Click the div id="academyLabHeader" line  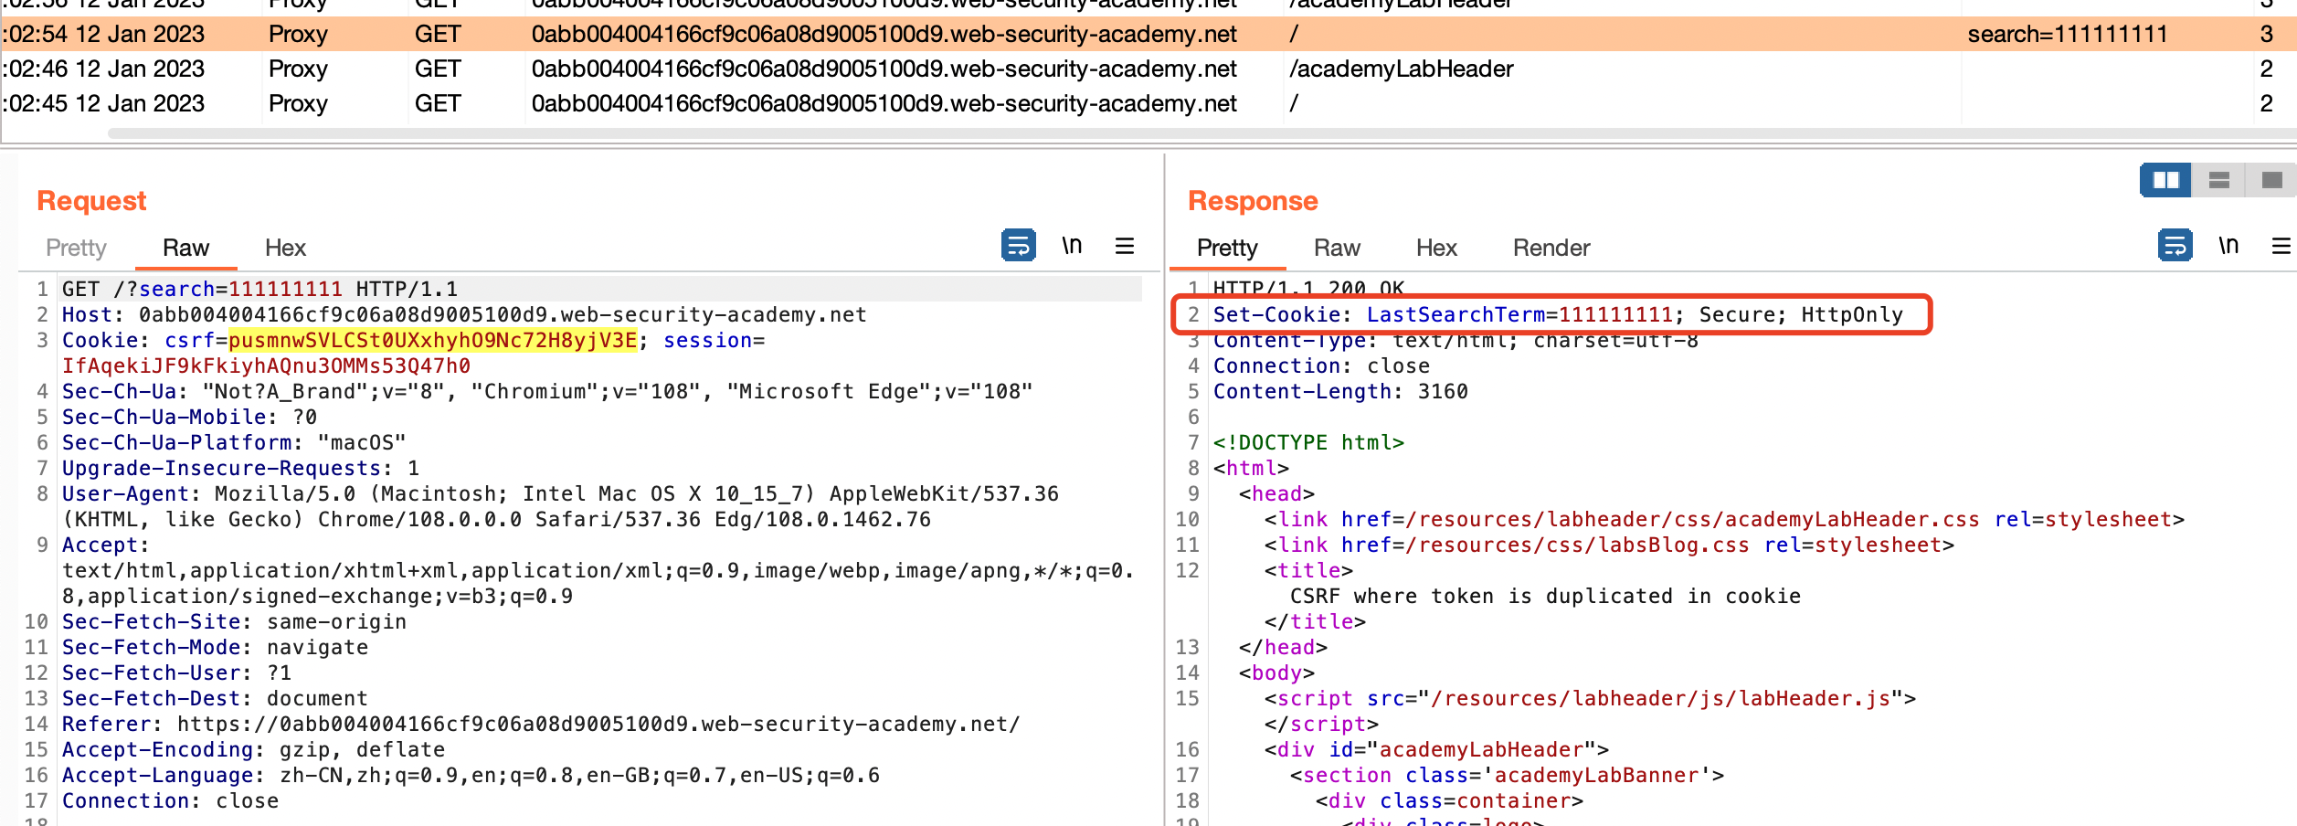pos(1436,749)
